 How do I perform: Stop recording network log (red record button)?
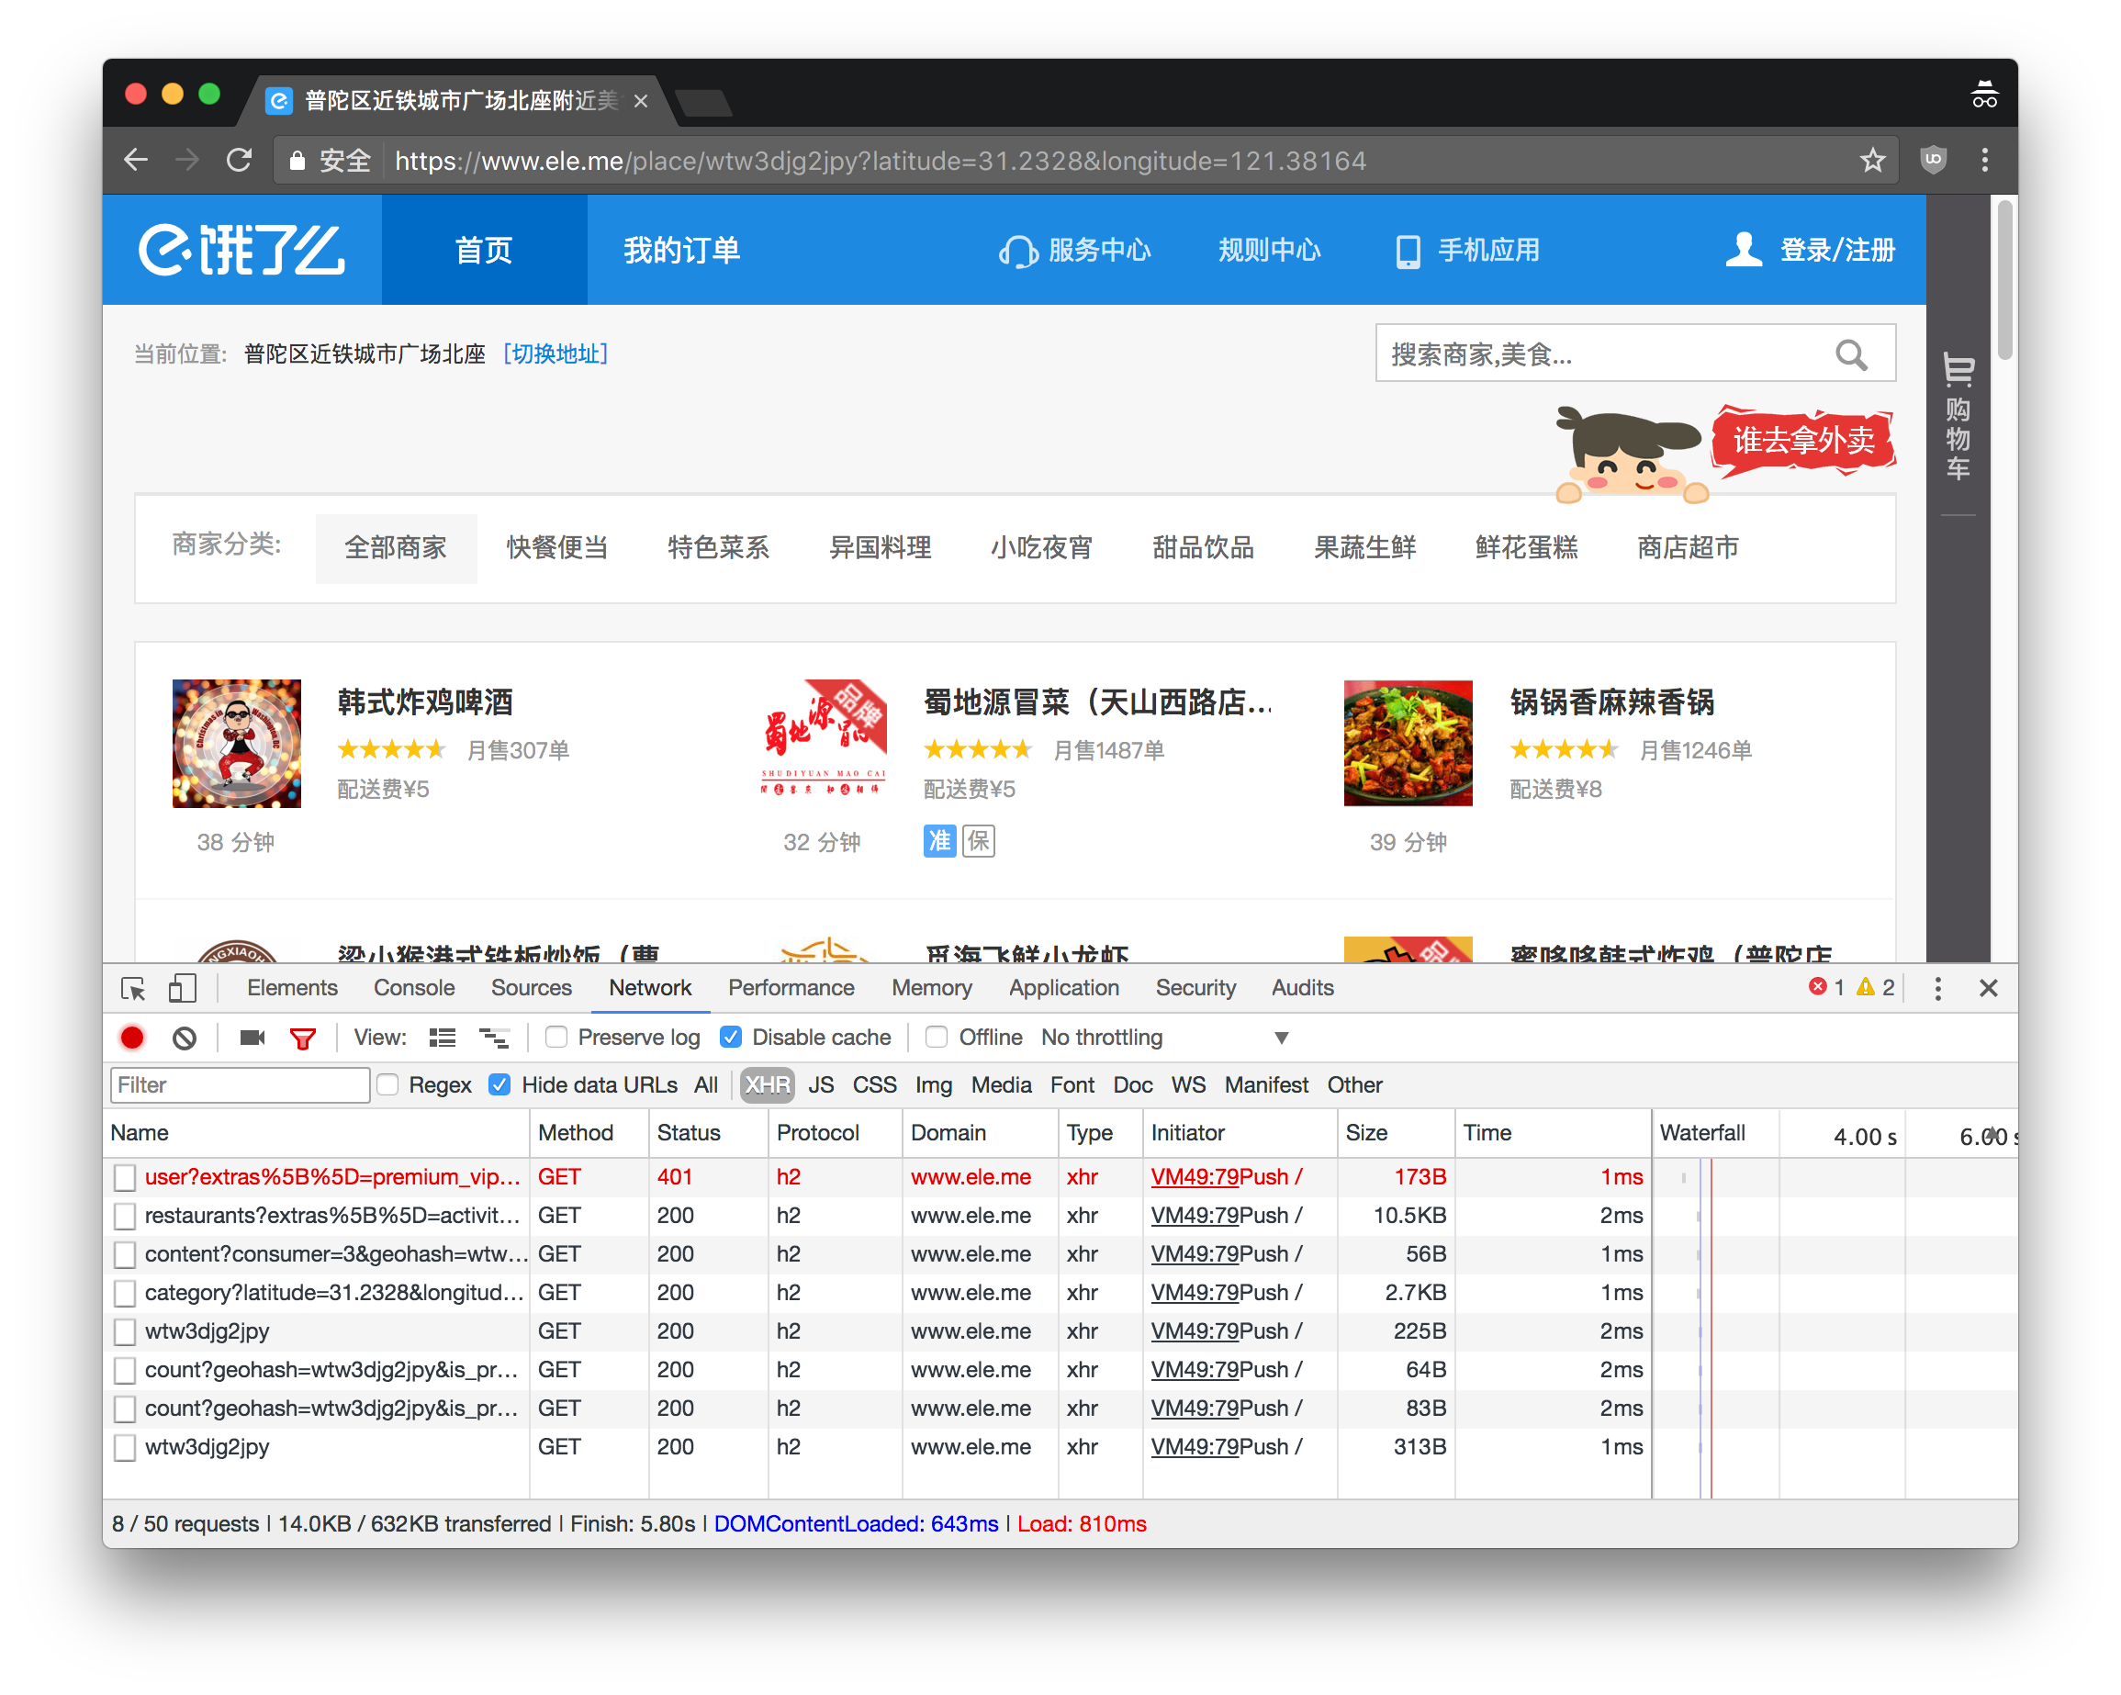coord(132,1037)
